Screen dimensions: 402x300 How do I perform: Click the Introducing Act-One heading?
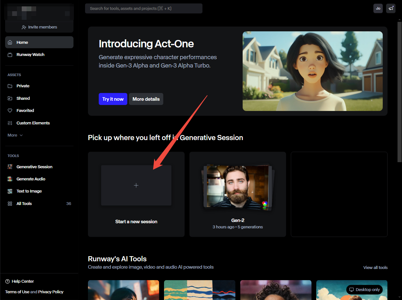click(x=146, y=44)
